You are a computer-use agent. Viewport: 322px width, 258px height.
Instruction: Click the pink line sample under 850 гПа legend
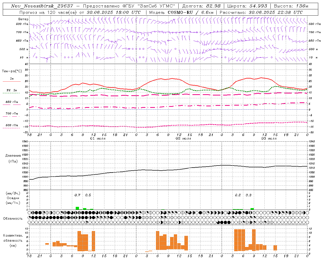pyautogui.click(x=12, y=105)
